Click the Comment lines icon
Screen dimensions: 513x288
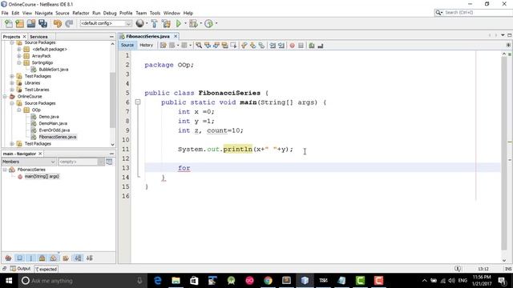pos(312,46)
